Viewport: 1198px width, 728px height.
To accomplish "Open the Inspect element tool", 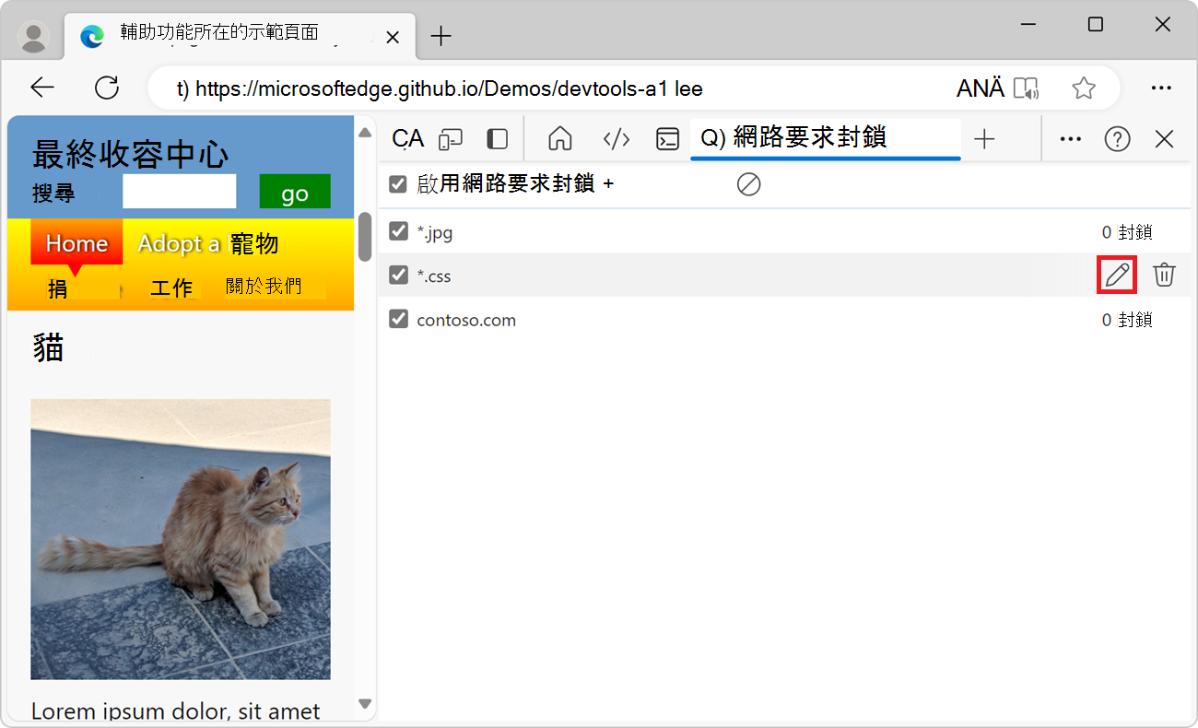I will coord(407,139).
